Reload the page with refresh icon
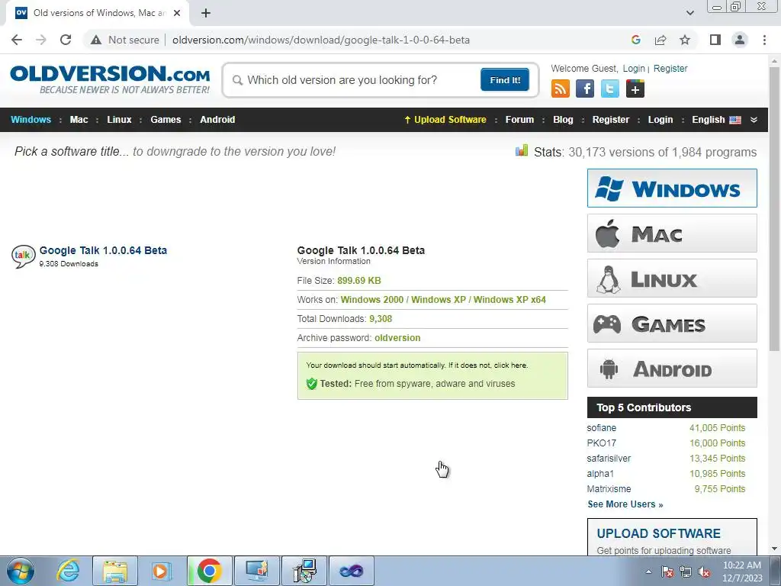Image resolution: width=781 pixels, height=586 pixels. coord(66,40)
